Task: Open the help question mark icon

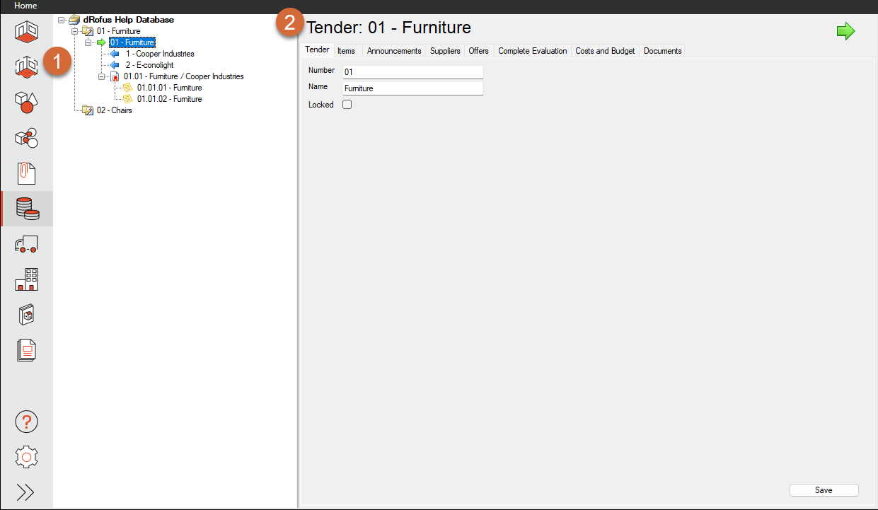Action: click(x=26, y=422)
